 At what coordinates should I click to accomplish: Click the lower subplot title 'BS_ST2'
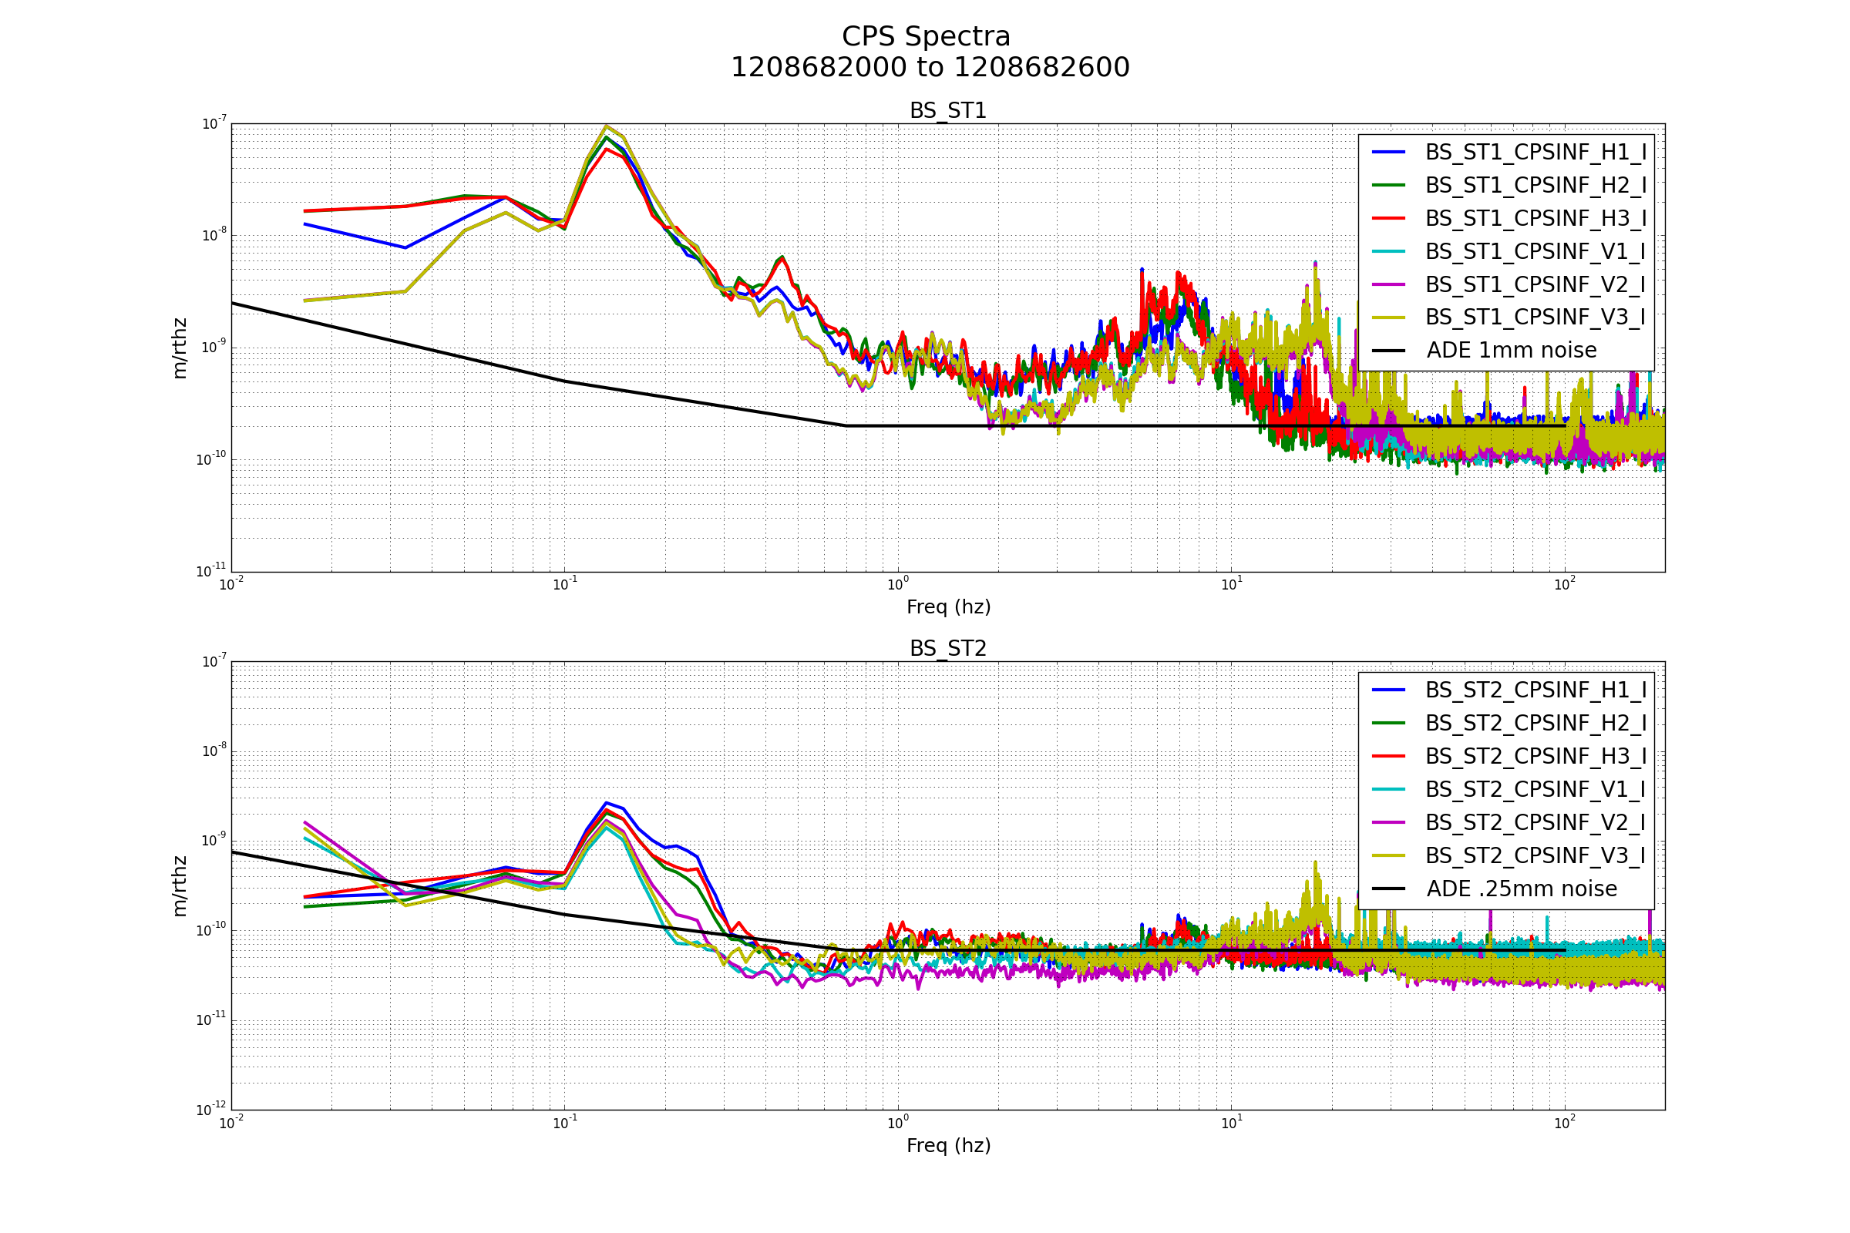click(948, 649)
